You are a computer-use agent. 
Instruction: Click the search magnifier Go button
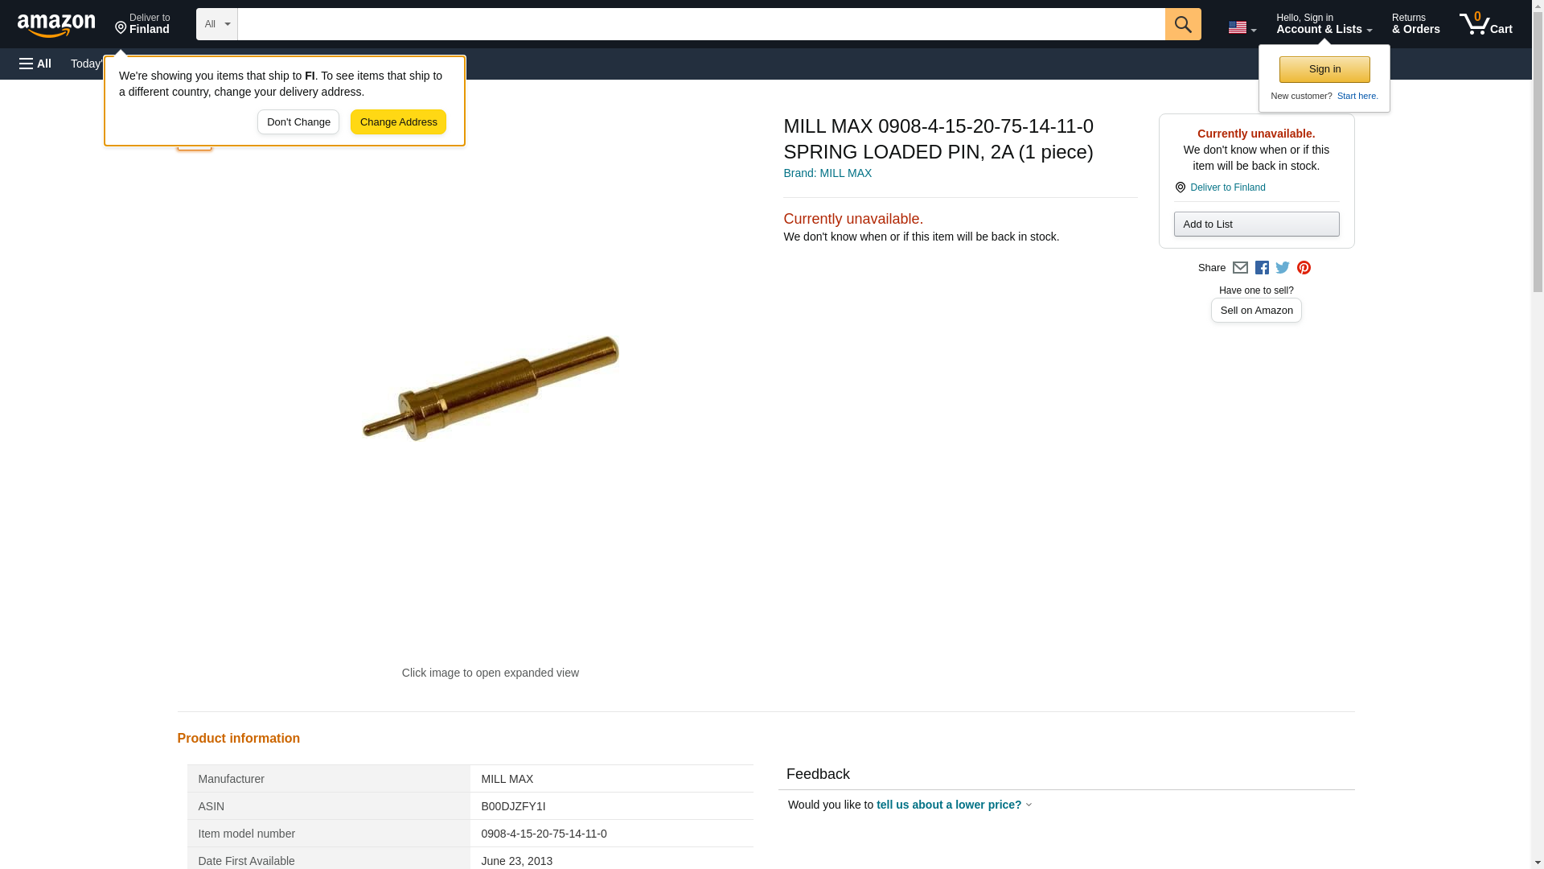tap(1182, 24)
